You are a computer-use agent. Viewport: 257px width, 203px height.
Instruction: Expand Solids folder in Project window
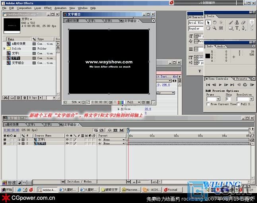pyautogui.click(x=4, y=49)
